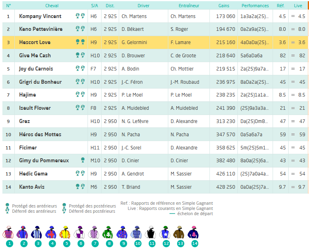This screenshot has width=309, height=252.
Task: Click the single horseshoe icon for Gimy du Pommereux
Action: 83,160
